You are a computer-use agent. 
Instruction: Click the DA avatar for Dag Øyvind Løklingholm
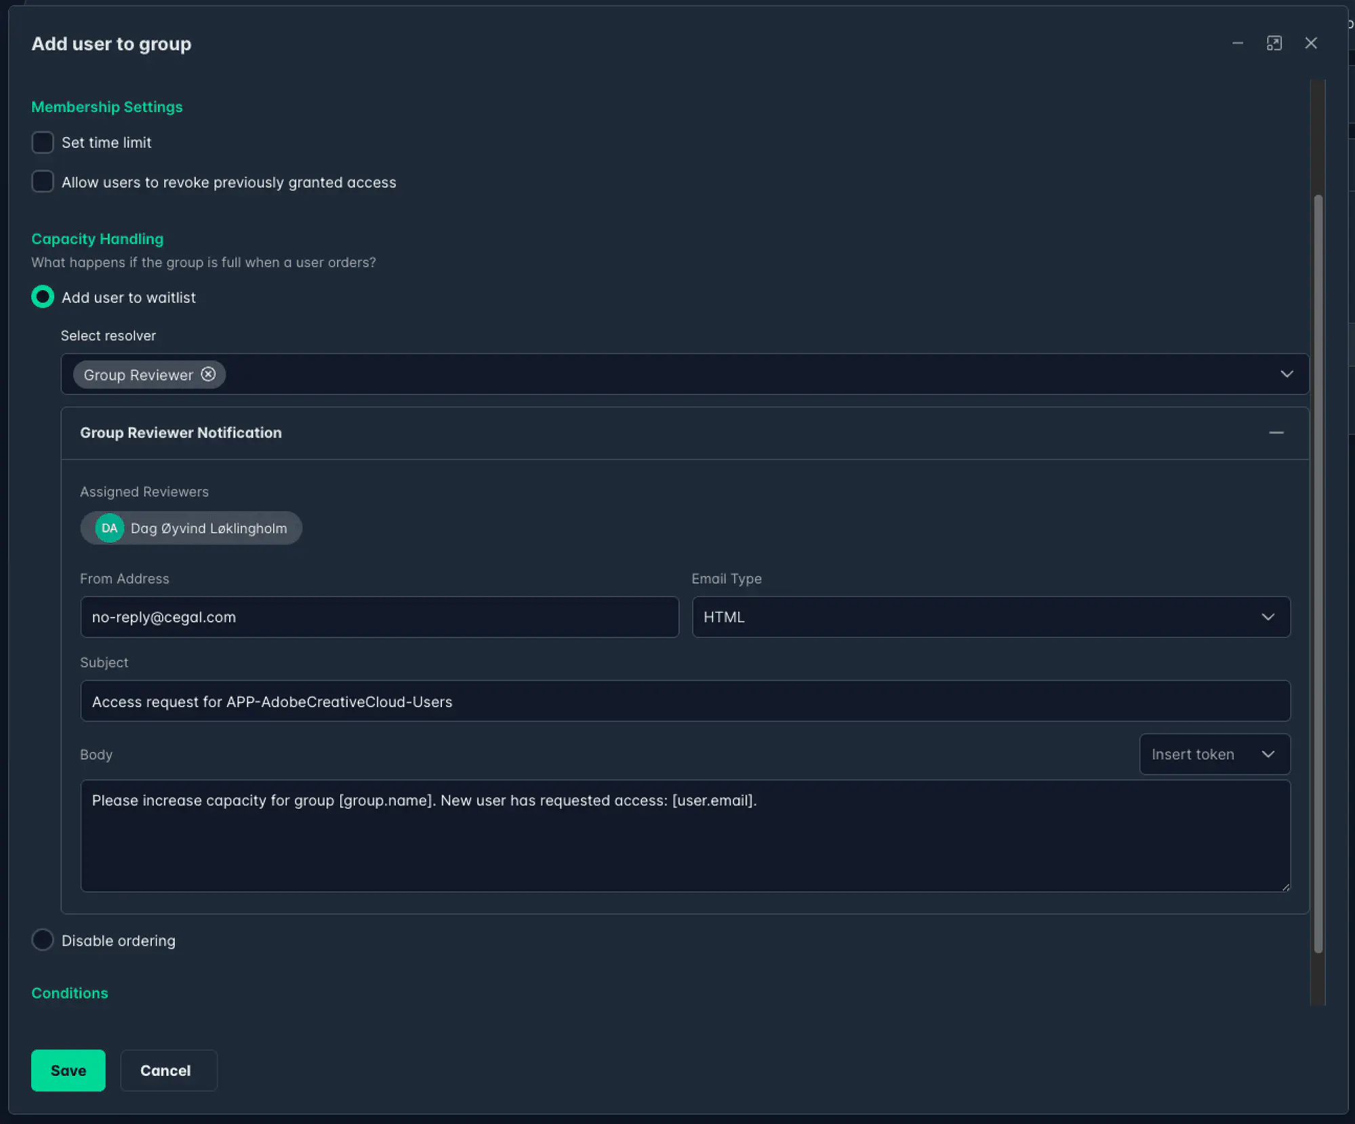109,528
